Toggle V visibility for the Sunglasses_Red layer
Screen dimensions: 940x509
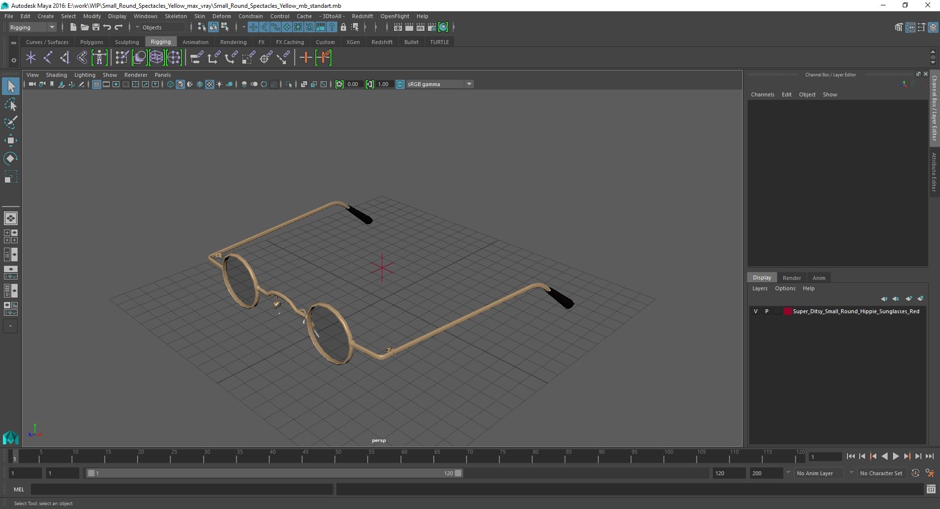[x=755, y=311]
